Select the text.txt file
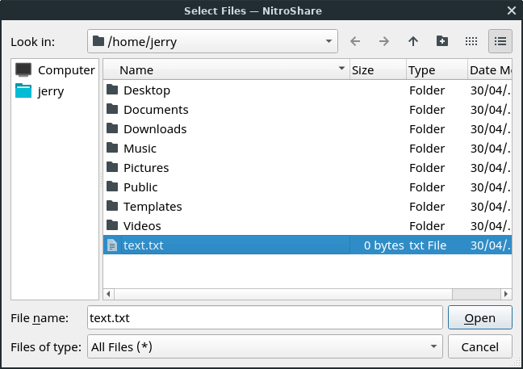This screenshot has width=523, height=369. pos(143,245)
